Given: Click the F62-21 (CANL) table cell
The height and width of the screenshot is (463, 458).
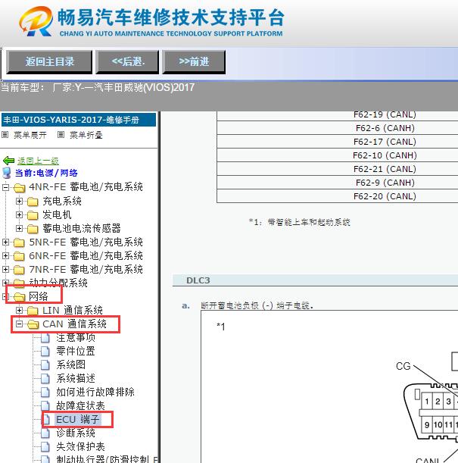Looking at the screenshot, I should click(x=338, y=169).
